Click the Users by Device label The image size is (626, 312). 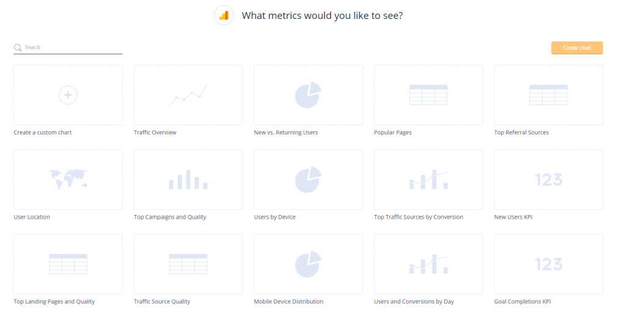point(274,217)
